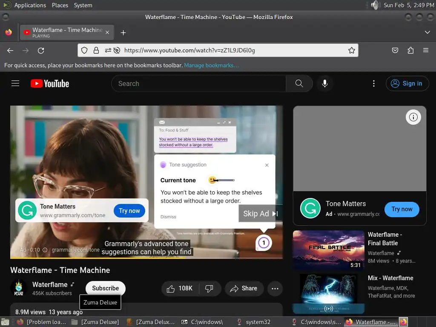Click the Share button

click(244, 288)
